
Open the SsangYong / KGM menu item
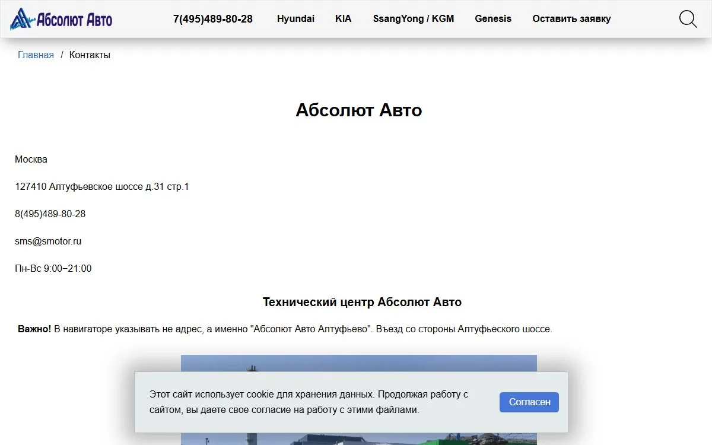pos(414,19)
